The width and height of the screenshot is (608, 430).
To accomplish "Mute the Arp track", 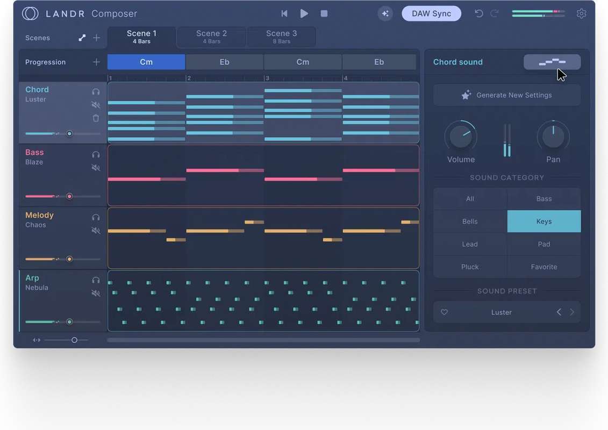I will pyautogui.click(x=96, y=293).
